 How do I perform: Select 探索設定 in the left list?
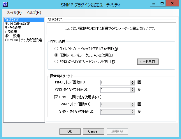pos(24,20)
